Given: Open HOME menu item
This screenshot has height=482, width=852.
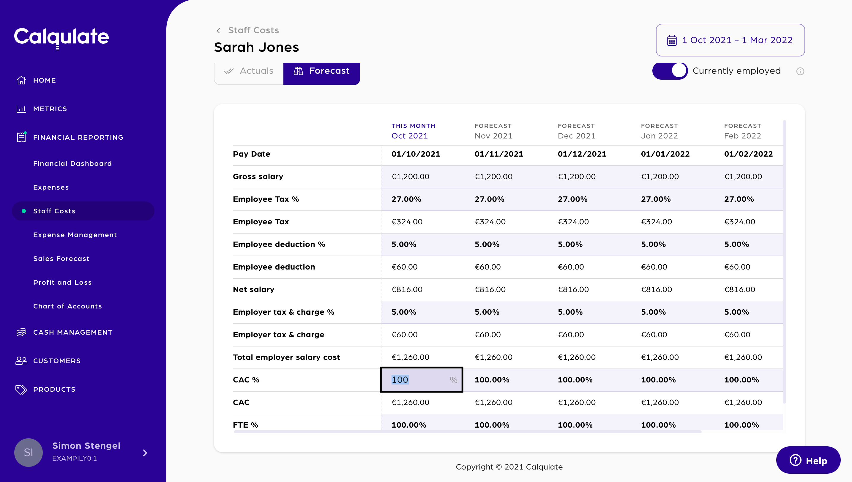Looking at the screenshot, I should pos(45,80).
